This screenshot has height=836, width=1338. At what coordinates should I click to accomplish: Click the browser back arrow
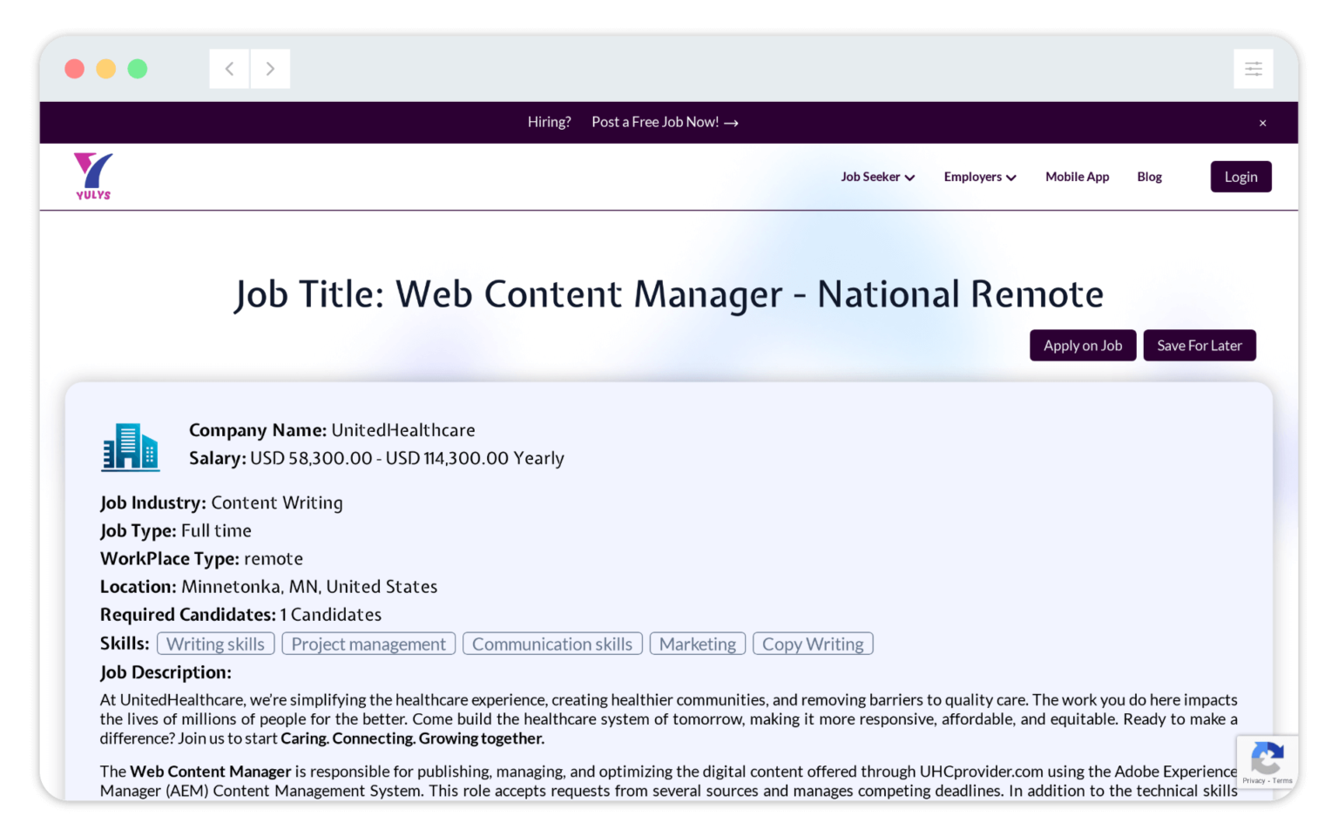pyautogui.click(x=229, y=68)
